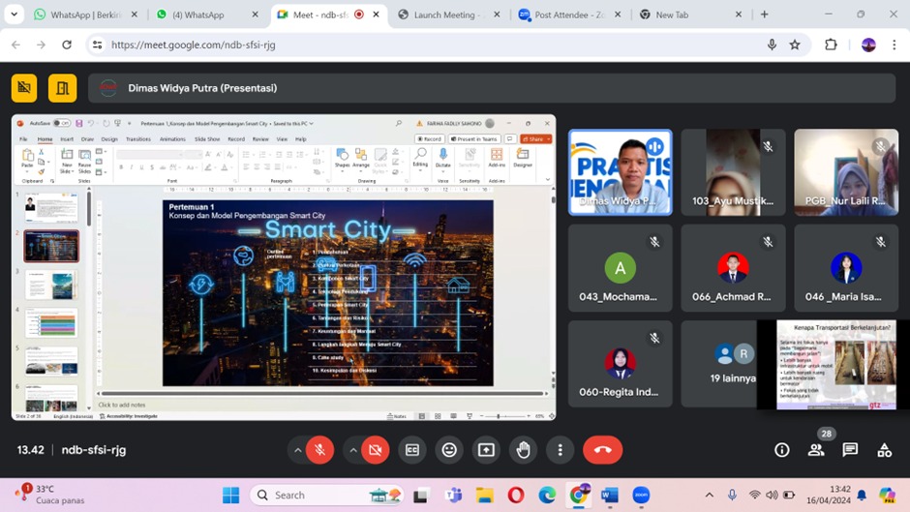The height and width of the screenshot is (512, 910).
Task: Select the Dimas Widya Putra video tile
Action: coord(620,171)
